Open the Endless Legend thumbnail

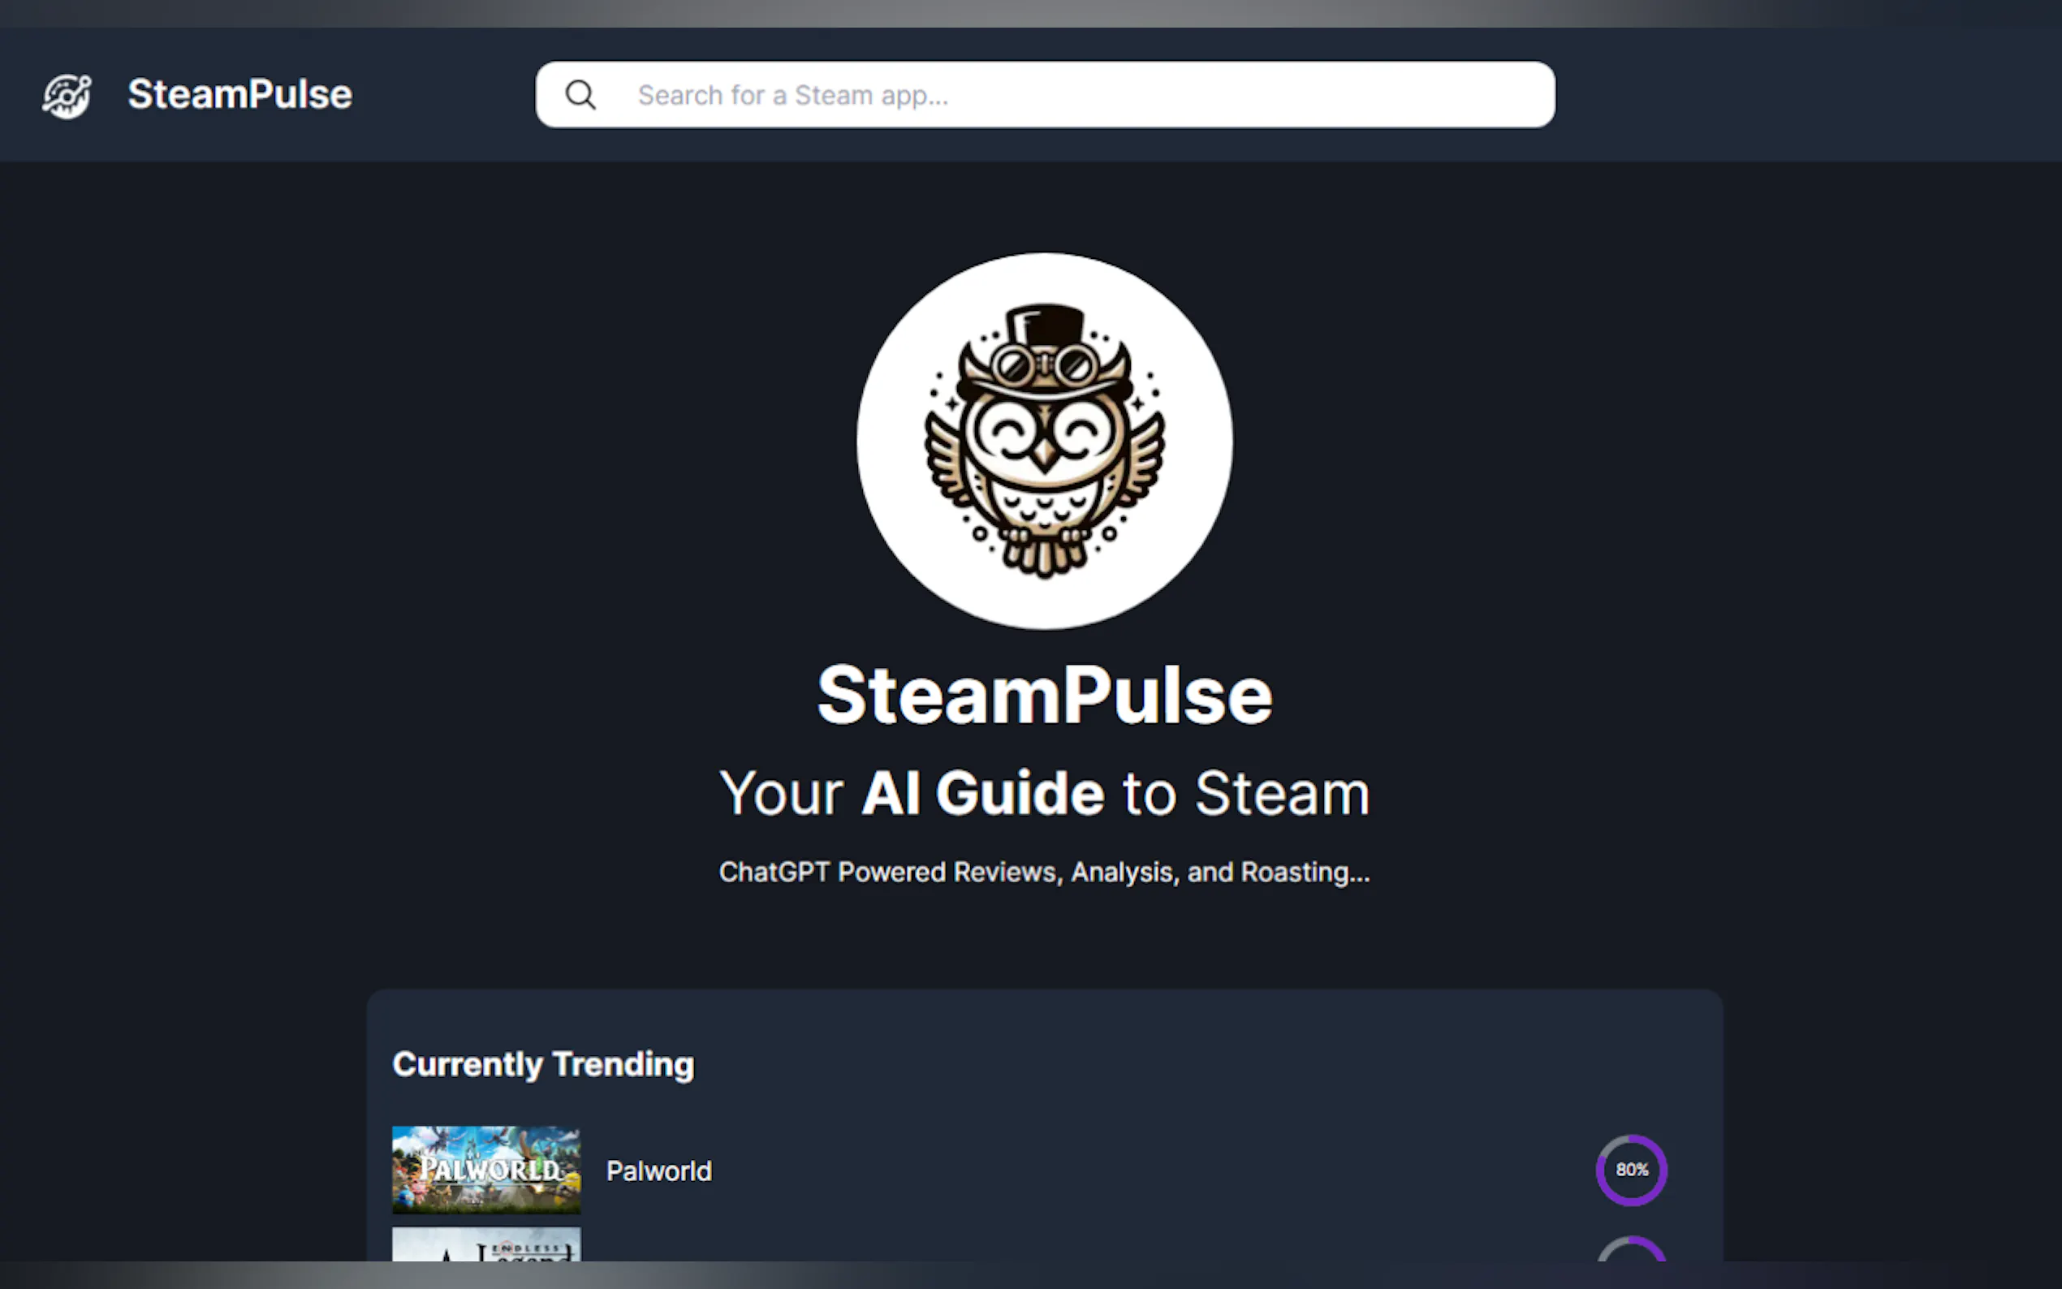(486, 1244)
